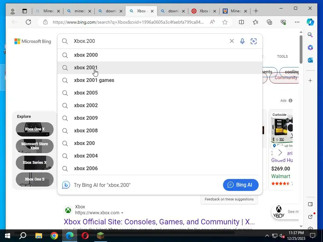Screen dimensions: 323x242
Task: Click the Bing AI button
Action: click(241, 185)
